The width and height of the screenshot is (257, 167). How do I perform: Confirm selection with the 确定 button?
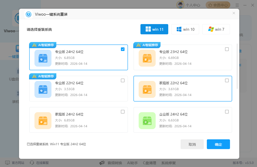pos(218,144)
